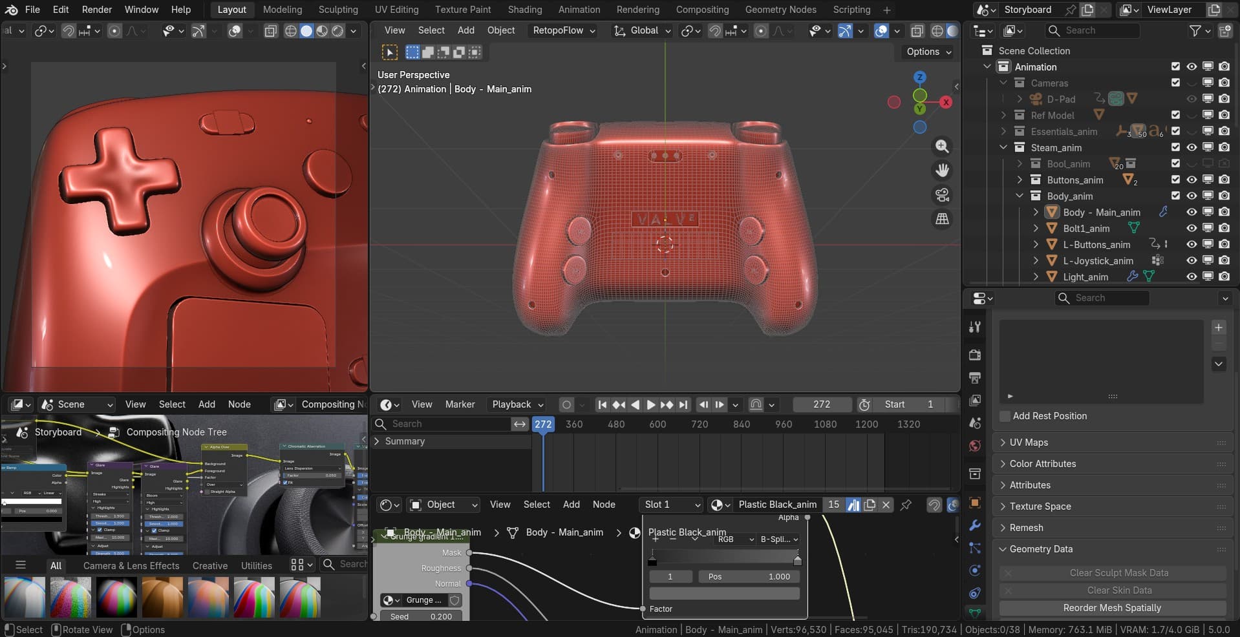Open the World properties tab icon
Viewport: 1240px width, 637px height.
coord(975,446)
